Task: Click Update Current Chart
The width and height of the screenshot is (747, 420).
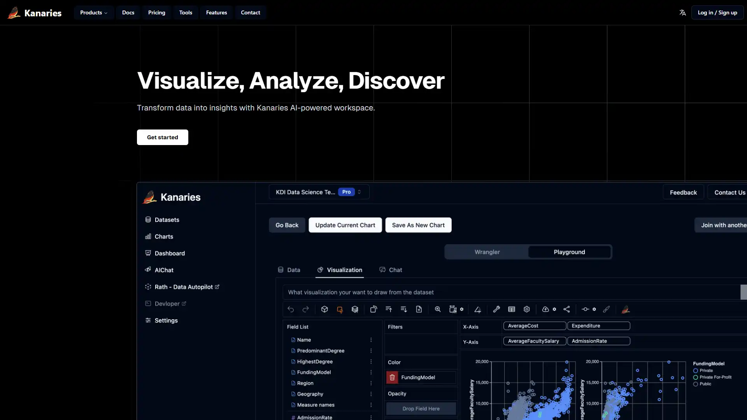Action: point(345,225)
